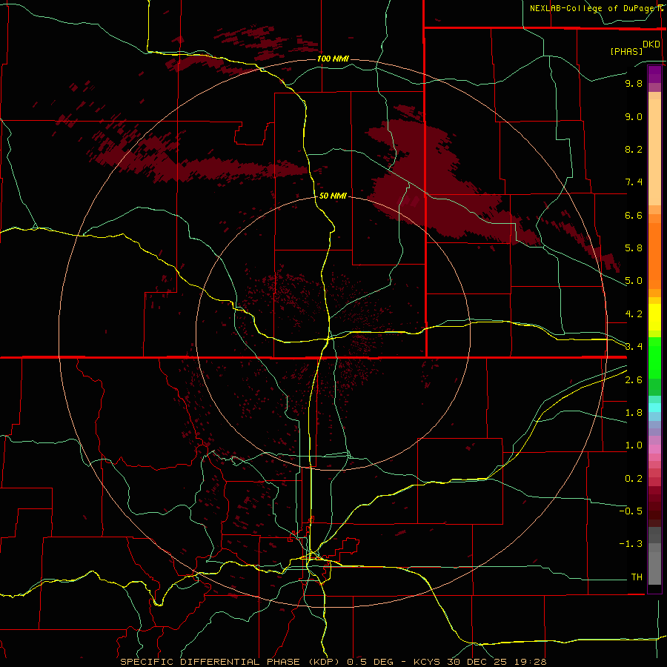Screen dimensions: 667x667
Task: Pick the orange segment of the color bar
Action: pyautogui.click(x=654, y=256)
